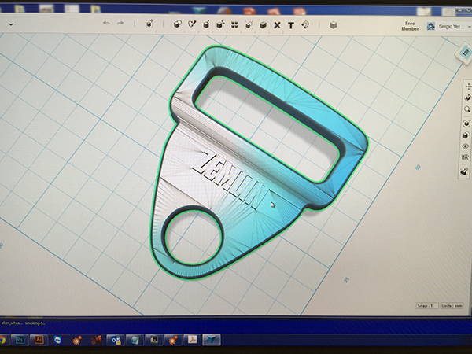472x354 pixels.
Task: Open Illustrator from the taskbar
Action: [39, 340]
